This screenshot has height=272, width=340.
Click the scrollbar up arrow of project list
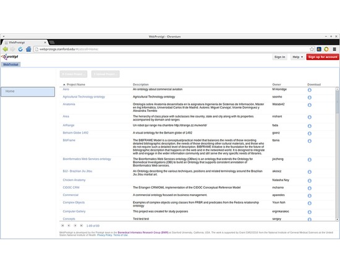[x=337, y=89]
